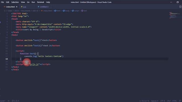182x102 pixels.
Task: Switch to the Untitled-3 tab
Action: coord(44,7)
